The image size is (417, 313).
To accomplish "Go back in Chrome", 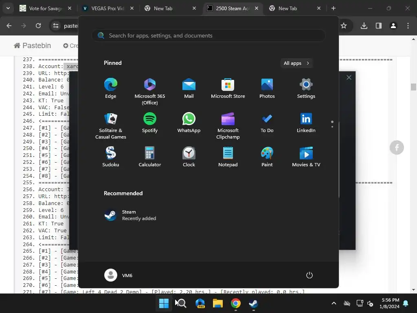I will click(9, 26).
